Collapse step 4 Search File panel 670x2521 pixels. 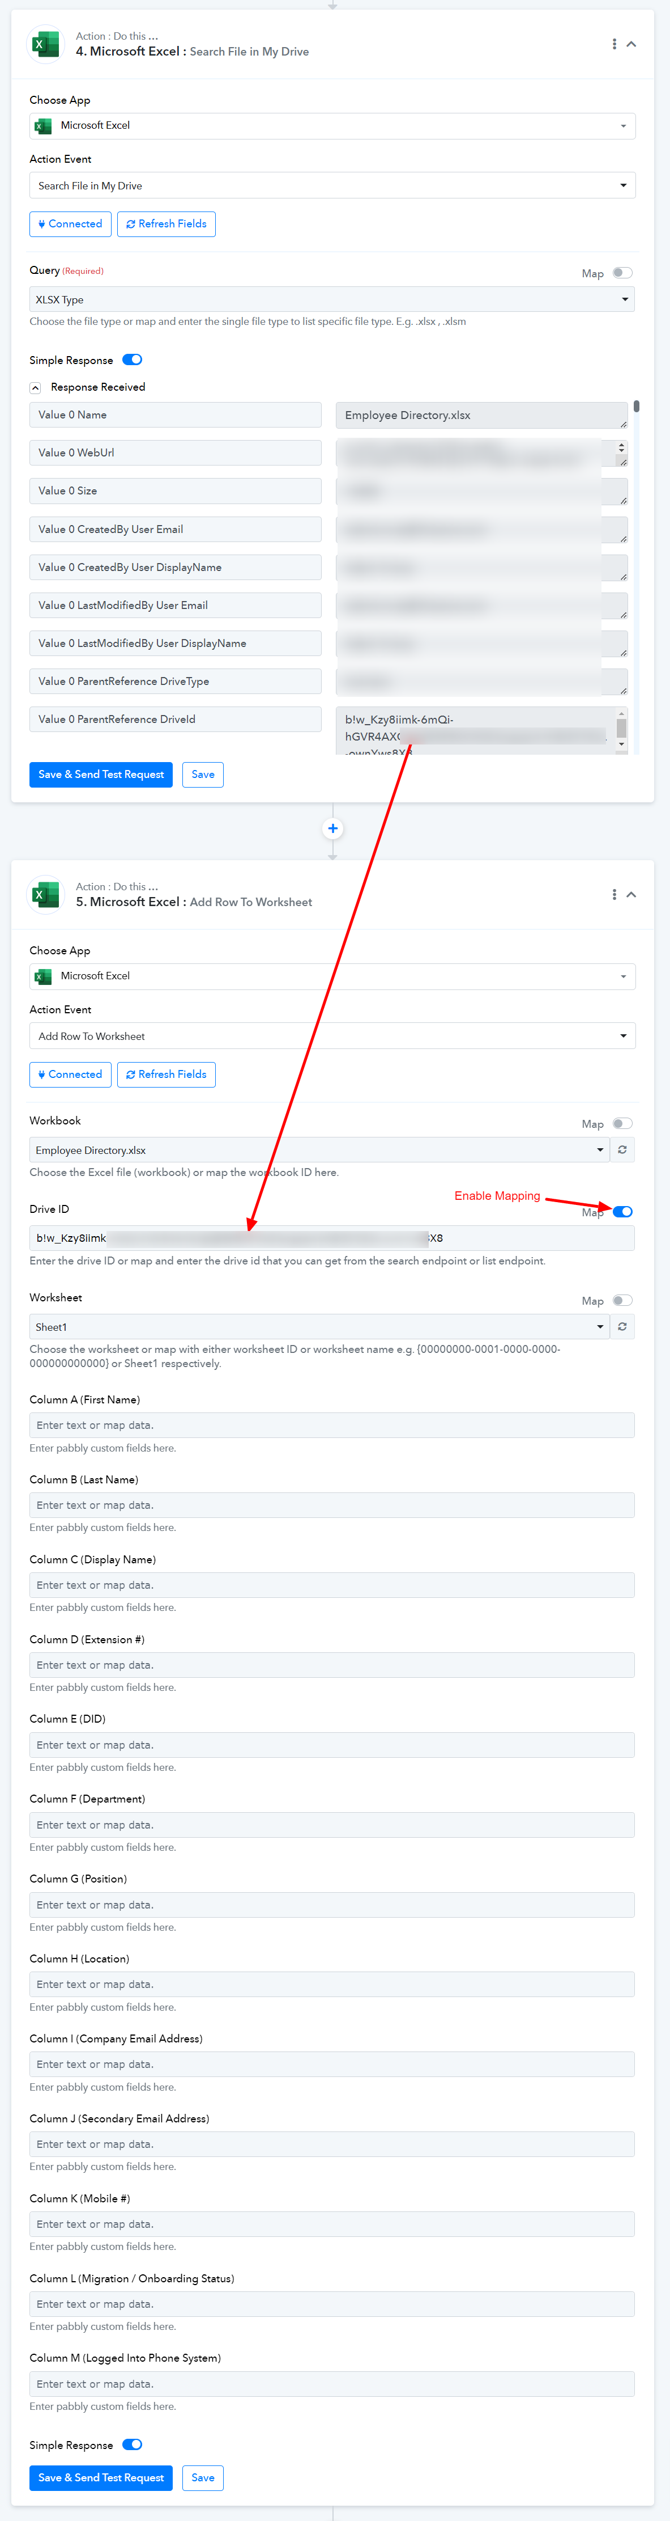point(632,44)
